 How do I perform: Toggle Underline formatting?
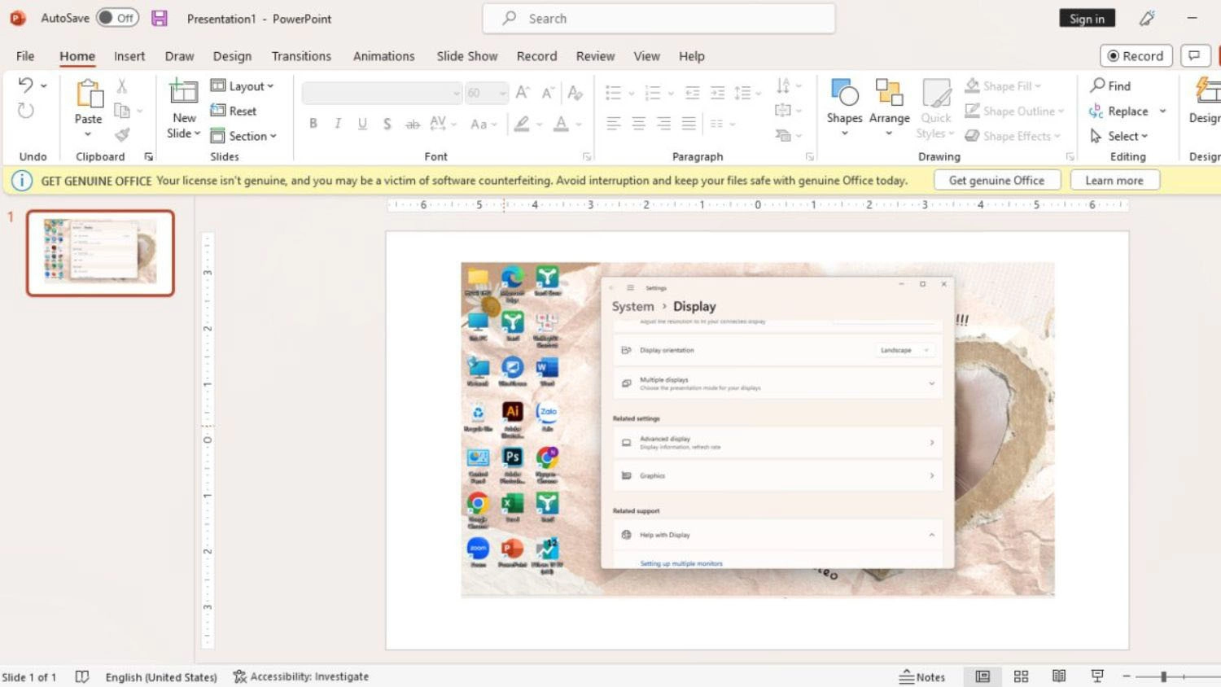pos(362,124)
